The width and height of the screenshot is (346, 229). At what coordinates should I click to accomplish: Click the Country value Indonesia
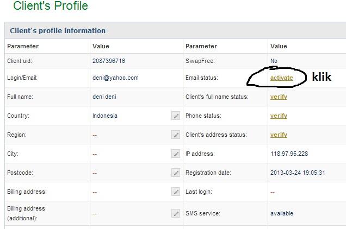pos(105,116)
